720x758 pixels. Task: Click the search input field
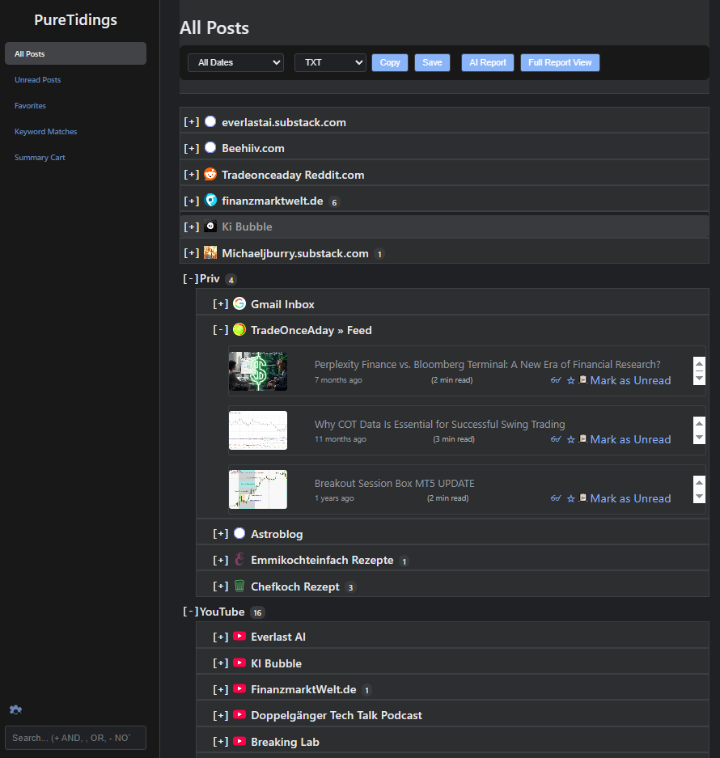point(75,738)
